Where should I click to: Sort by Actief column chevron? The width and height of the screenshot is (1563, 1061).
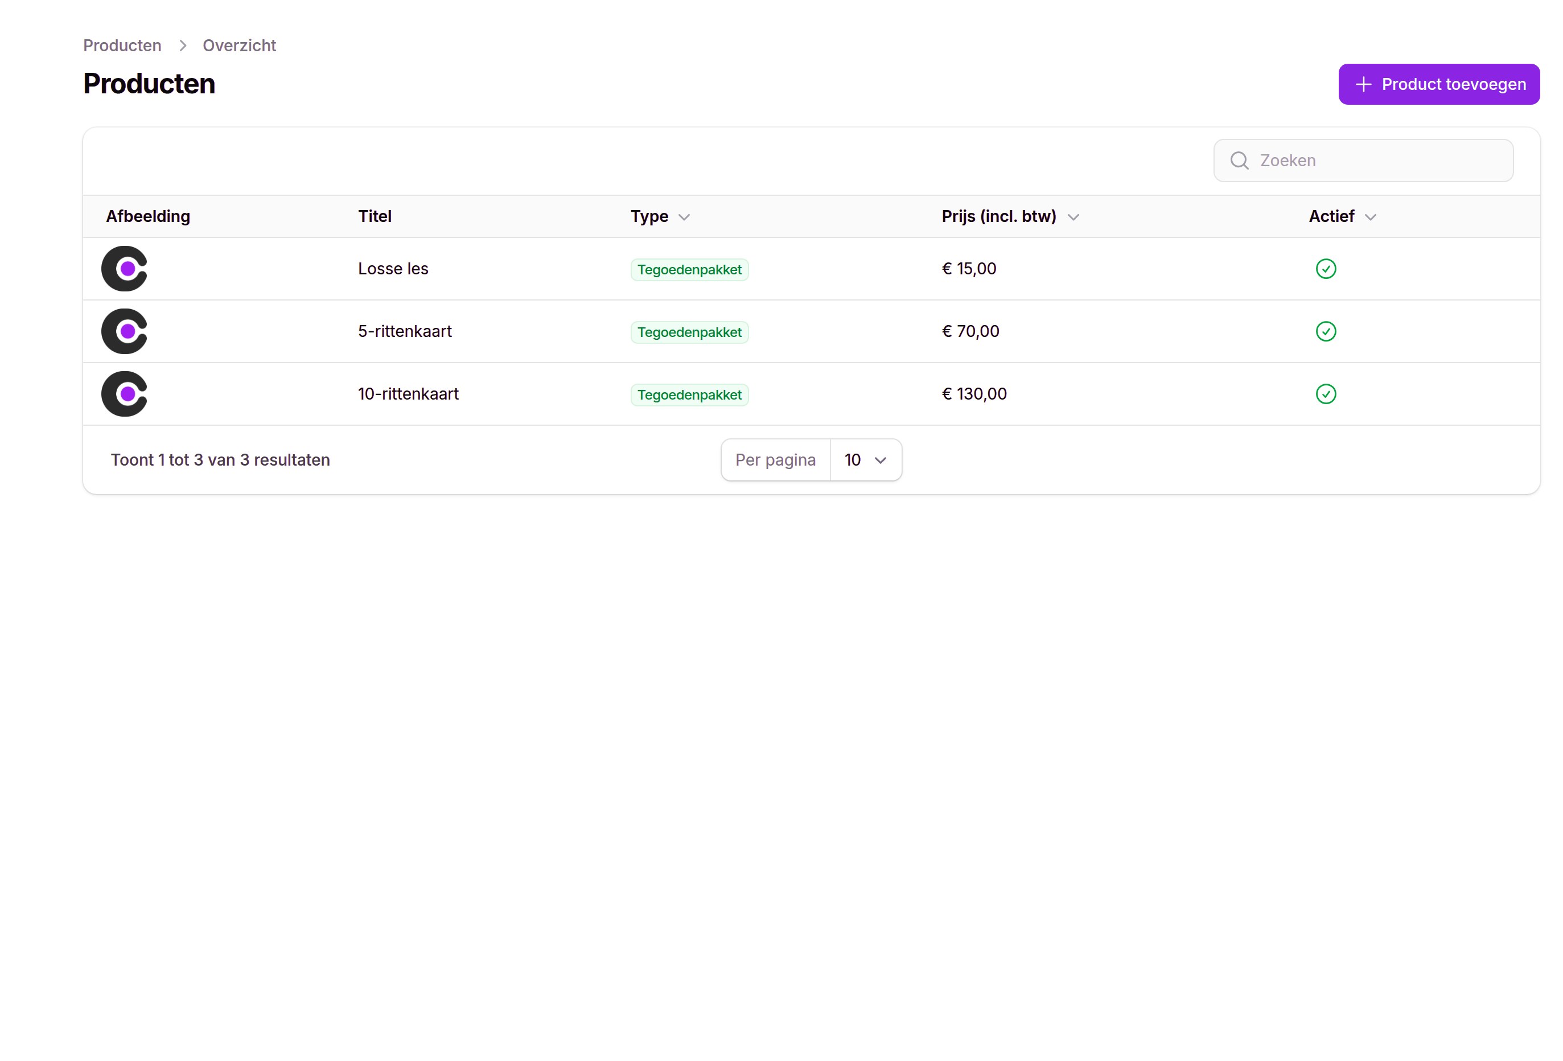[x=1370, y=217]
